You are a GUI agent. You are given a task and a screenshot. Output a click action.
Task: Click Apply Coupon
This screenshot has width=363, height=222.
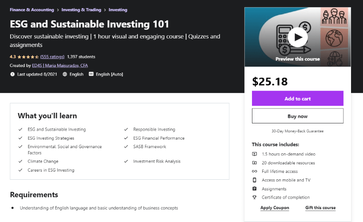coord(275,207)
